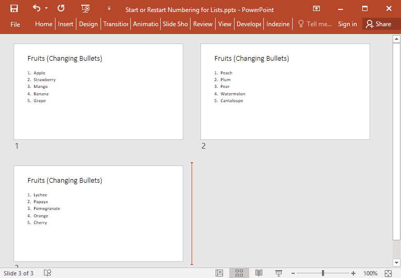Click zoom in plus button
This screenshot has width=401, height=278.
click(353, 273)
